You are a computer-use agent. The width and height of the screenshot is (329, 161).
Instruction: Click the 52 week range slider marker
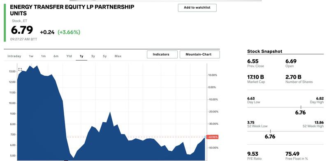[x=270, y=131]
